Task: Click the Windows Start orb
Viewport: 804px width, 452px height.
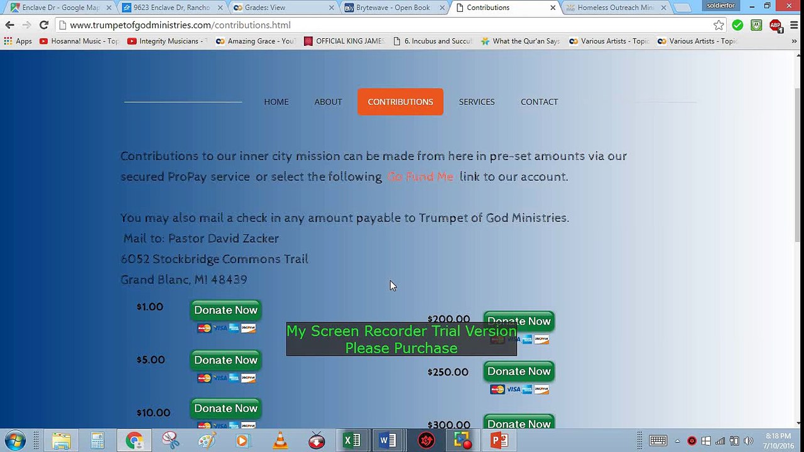Action: (x=16, y=441)
